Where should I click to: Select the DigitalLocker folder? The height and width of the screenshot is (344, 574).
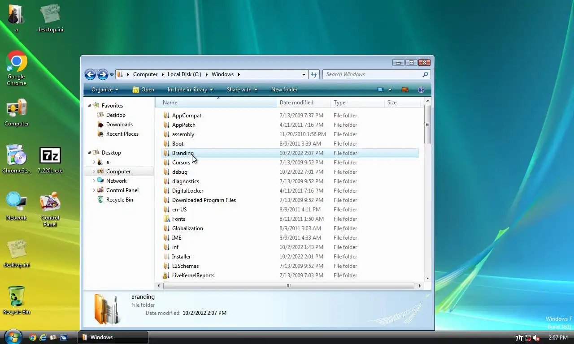188,191
